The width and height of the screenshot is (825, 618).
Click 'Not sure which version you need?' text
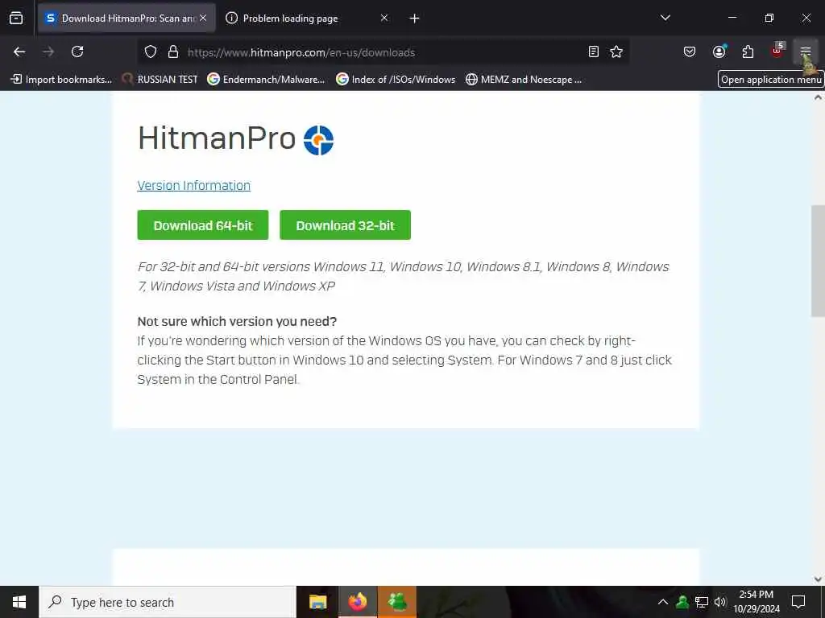[237, 321]
